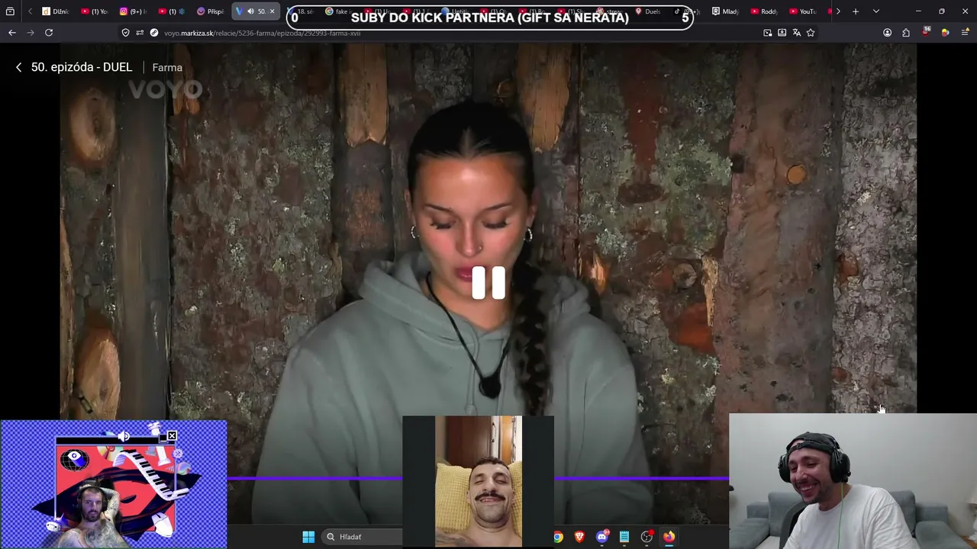Open Google Chrome from the taskbar
The width and height of the screenshot is (977, 549).
[x=558, y=537]
